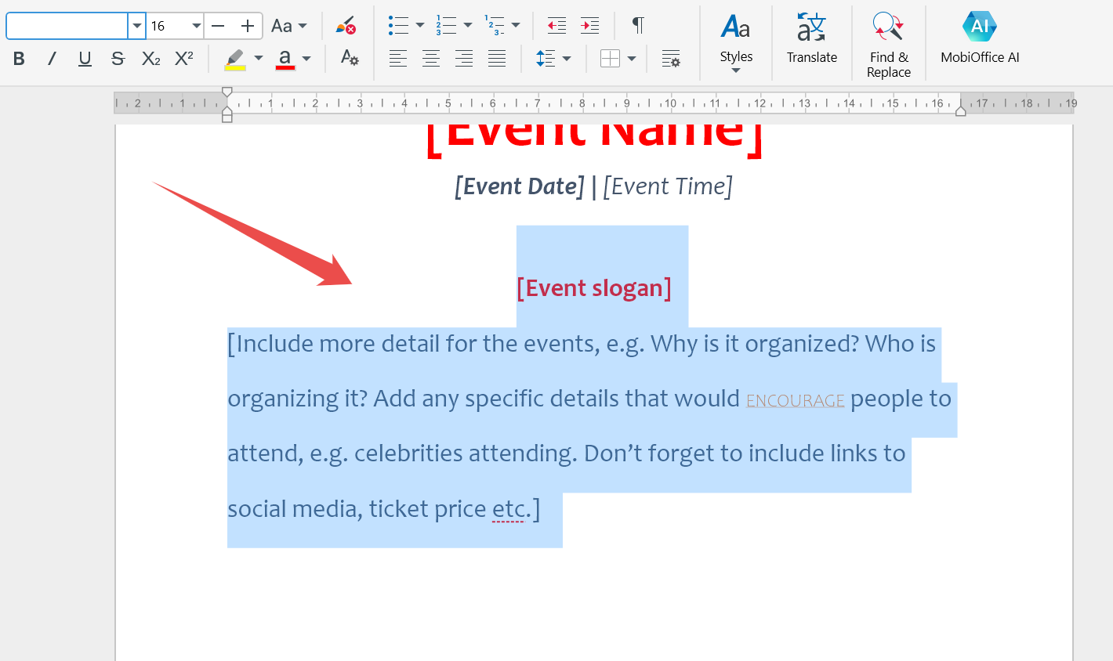This screenshot has width=1113, height=661.
Task: Open advanced font settings icon
Action: click(x=350, y=58)
